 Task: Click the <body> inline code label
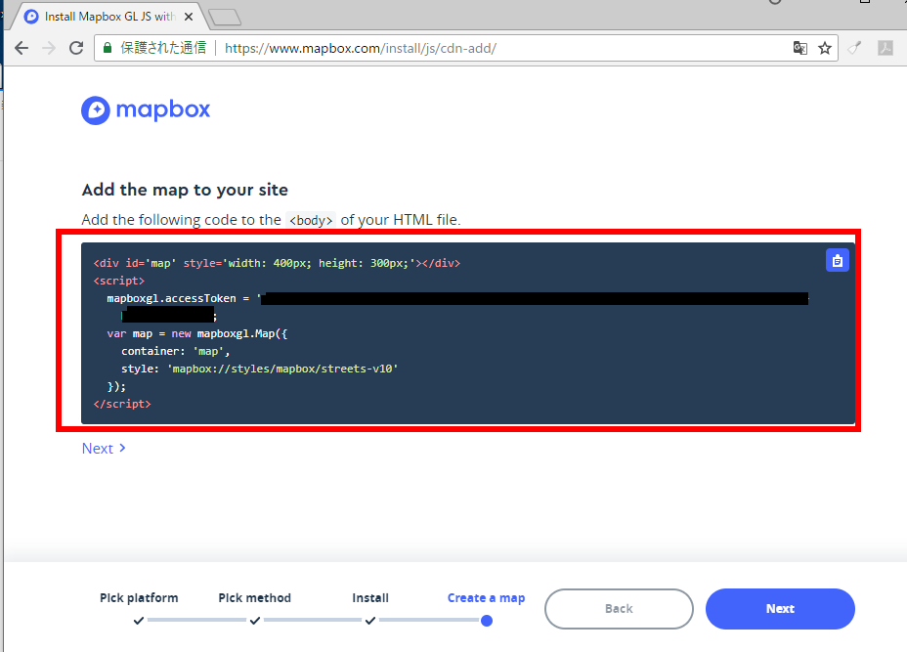[311, 220]
